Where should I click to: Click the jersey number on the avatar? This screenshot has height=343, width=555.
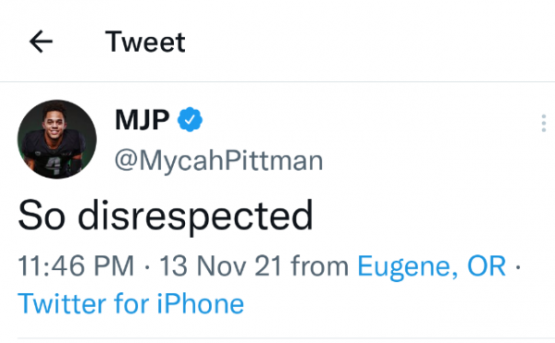(x=54, y=165)
